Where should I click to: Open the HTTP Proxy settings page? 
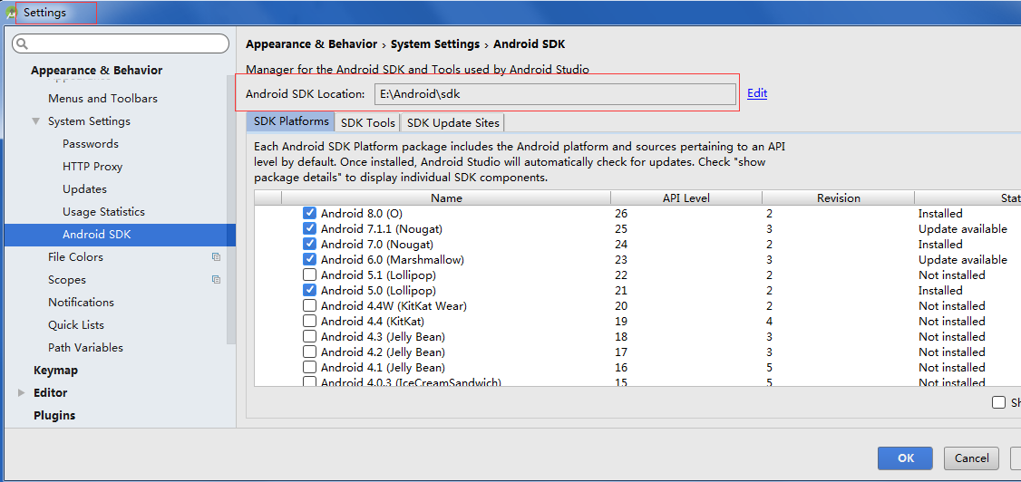(x=92, y=167)
